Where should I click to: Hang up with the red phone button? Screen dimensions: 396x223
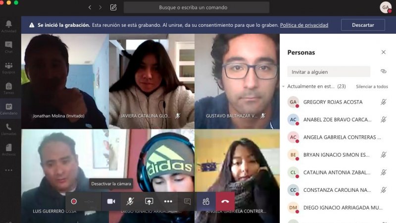[x=225, y=201]
